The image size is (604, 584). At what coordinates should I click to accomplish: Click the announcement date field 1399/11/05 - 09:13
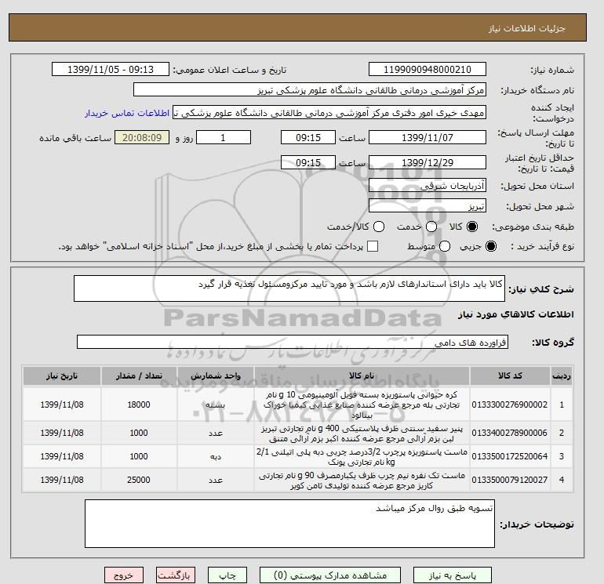111,69
